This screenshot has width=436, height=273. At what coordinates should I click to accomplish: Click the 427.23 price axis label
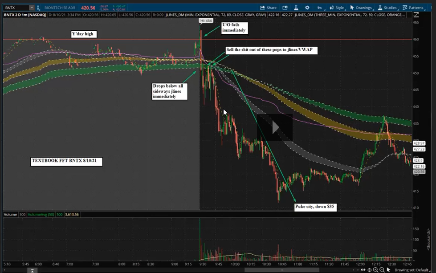point(419,149)
